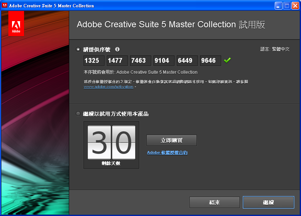Click the 結束 button to exit
The height and width of the screenshot is (216, 301).
pyautogui.click(x=214, y=202)
